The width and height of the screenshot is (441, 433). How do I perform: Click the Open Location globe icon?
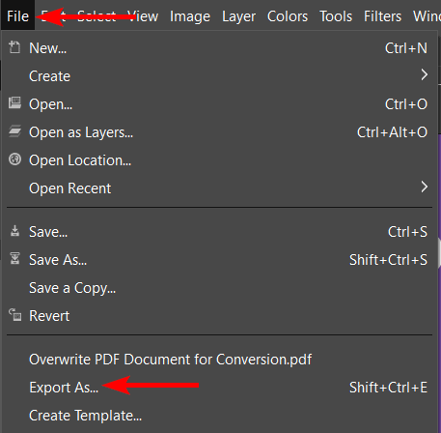coord(14,159)
